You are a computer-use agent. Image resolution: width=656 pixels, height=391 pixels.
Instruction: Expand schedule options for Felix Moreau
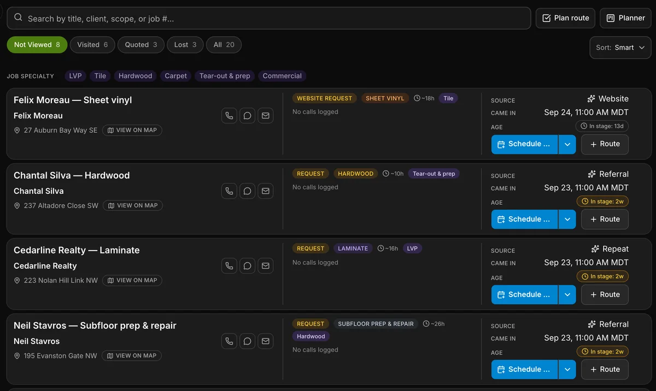click(x=567, y=144)
